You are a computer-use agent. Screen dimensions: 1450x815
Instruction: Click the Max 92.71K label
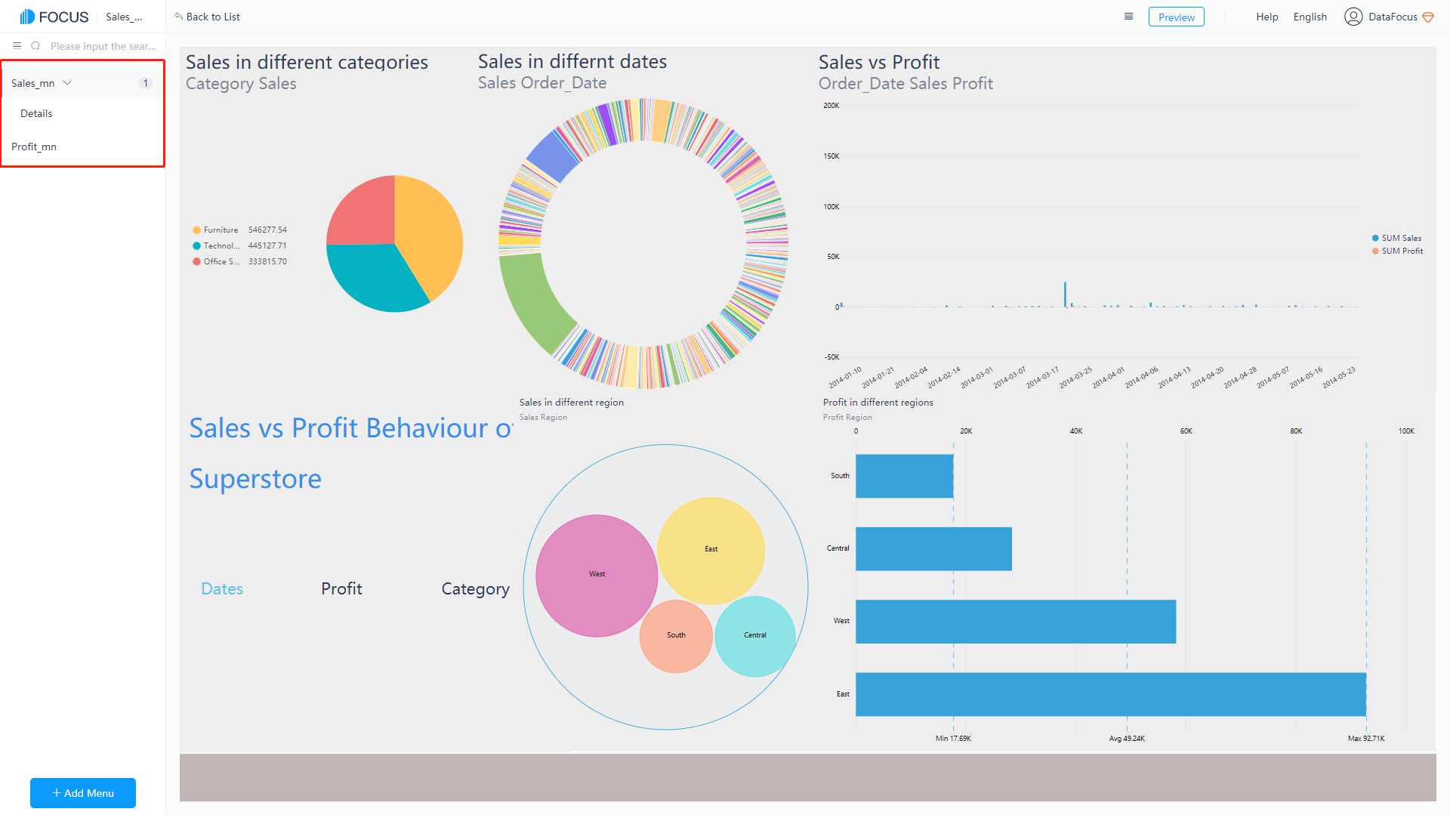pos(1366,739)
